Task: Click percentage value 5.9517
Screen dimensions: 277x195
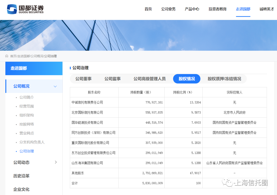Action: tap(196, 133)
